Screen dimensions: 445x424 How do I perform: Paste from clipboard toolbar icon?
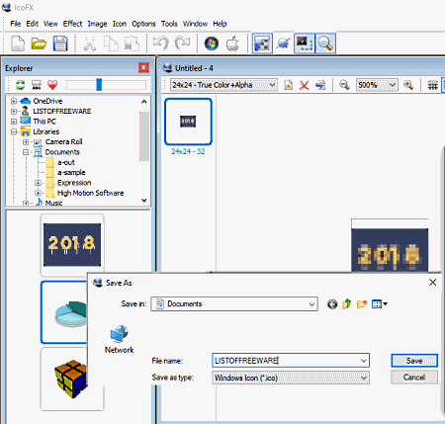(x=132, y=43)
